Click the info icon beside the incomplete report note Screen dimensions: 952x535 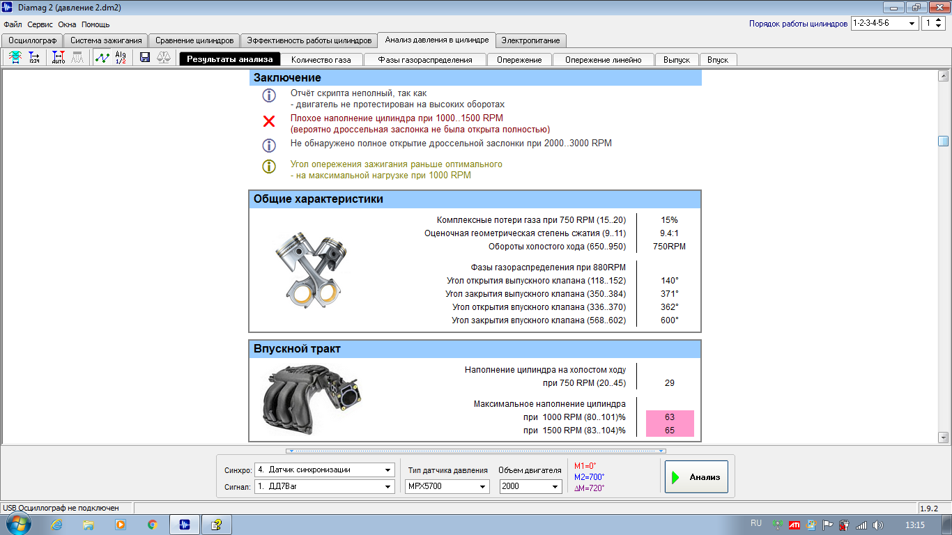click(x=269, y=95)
